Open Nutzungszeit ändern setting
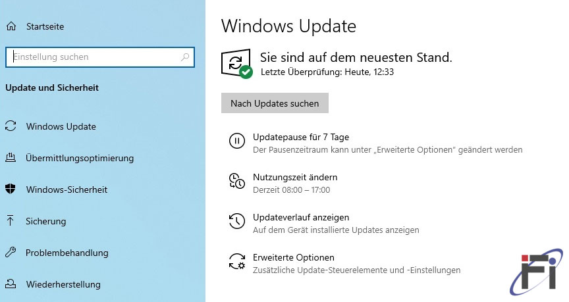 pyautogui.click(x=295, y=177)
